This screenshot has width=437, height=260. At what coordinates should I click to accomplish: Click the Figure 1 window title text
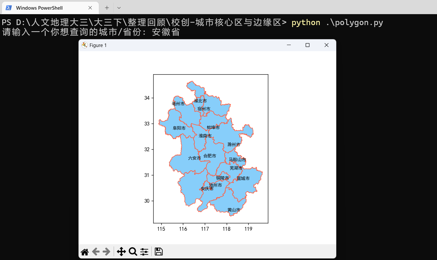(98, 45)
